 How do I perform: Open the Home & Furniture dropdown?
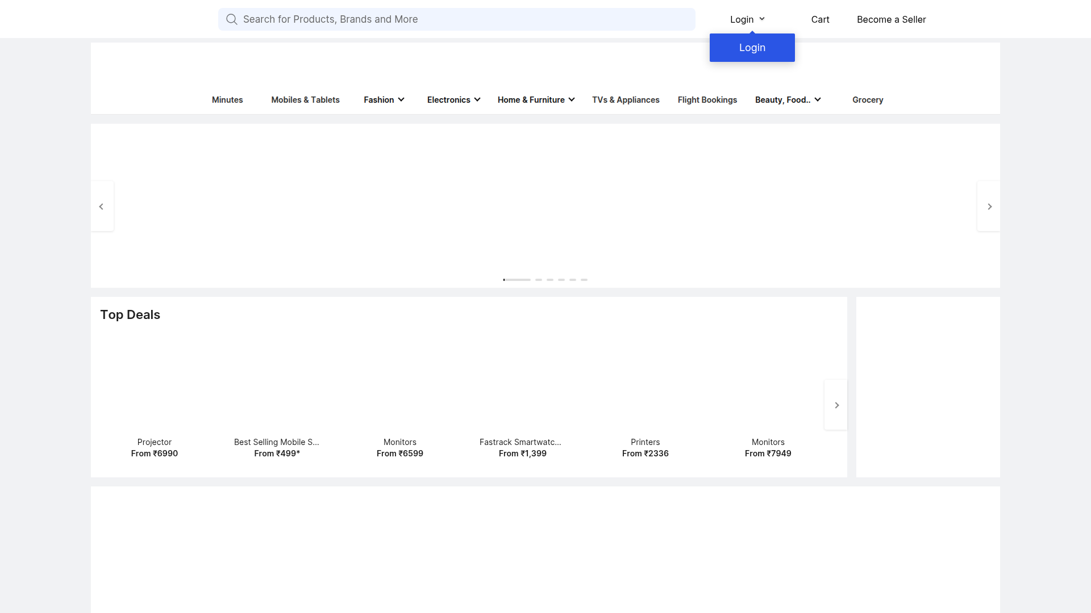(x=535, y=99)
